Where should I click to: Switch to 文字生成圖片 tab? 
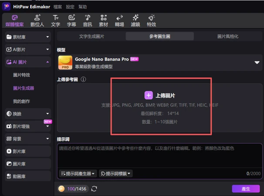(91, 37)
